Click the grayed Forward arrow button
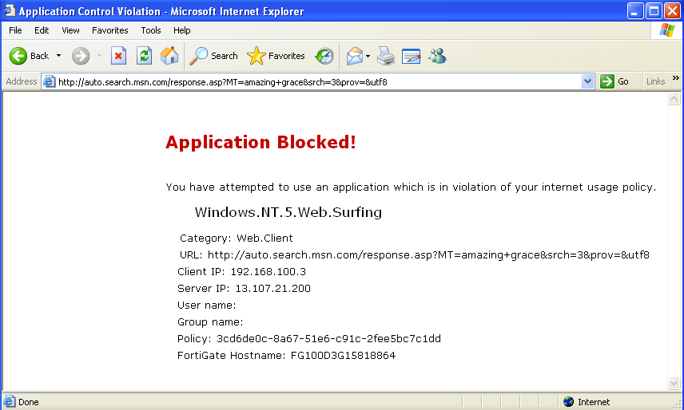 coord(81,56)
